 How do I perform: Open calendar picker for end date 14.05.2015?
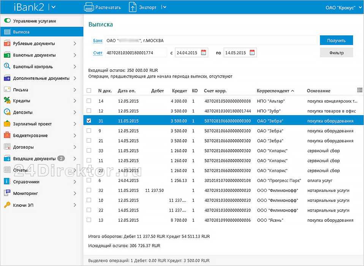(x=252, y=53)
